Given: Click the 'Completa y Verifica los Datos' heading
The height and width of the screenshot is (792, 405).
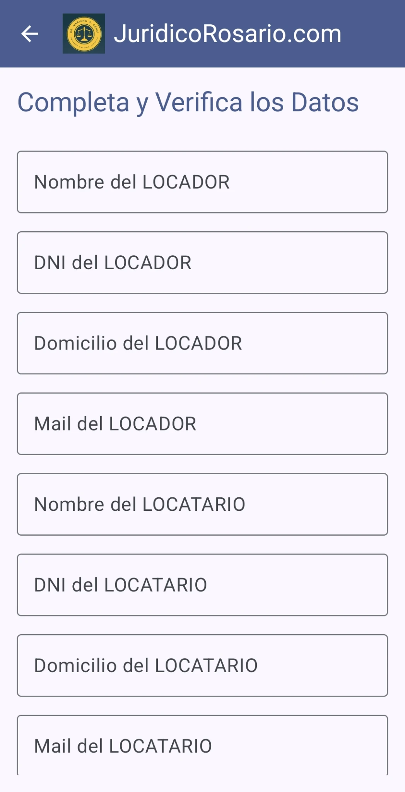Looking at the screenshot, I should point(188,102).
